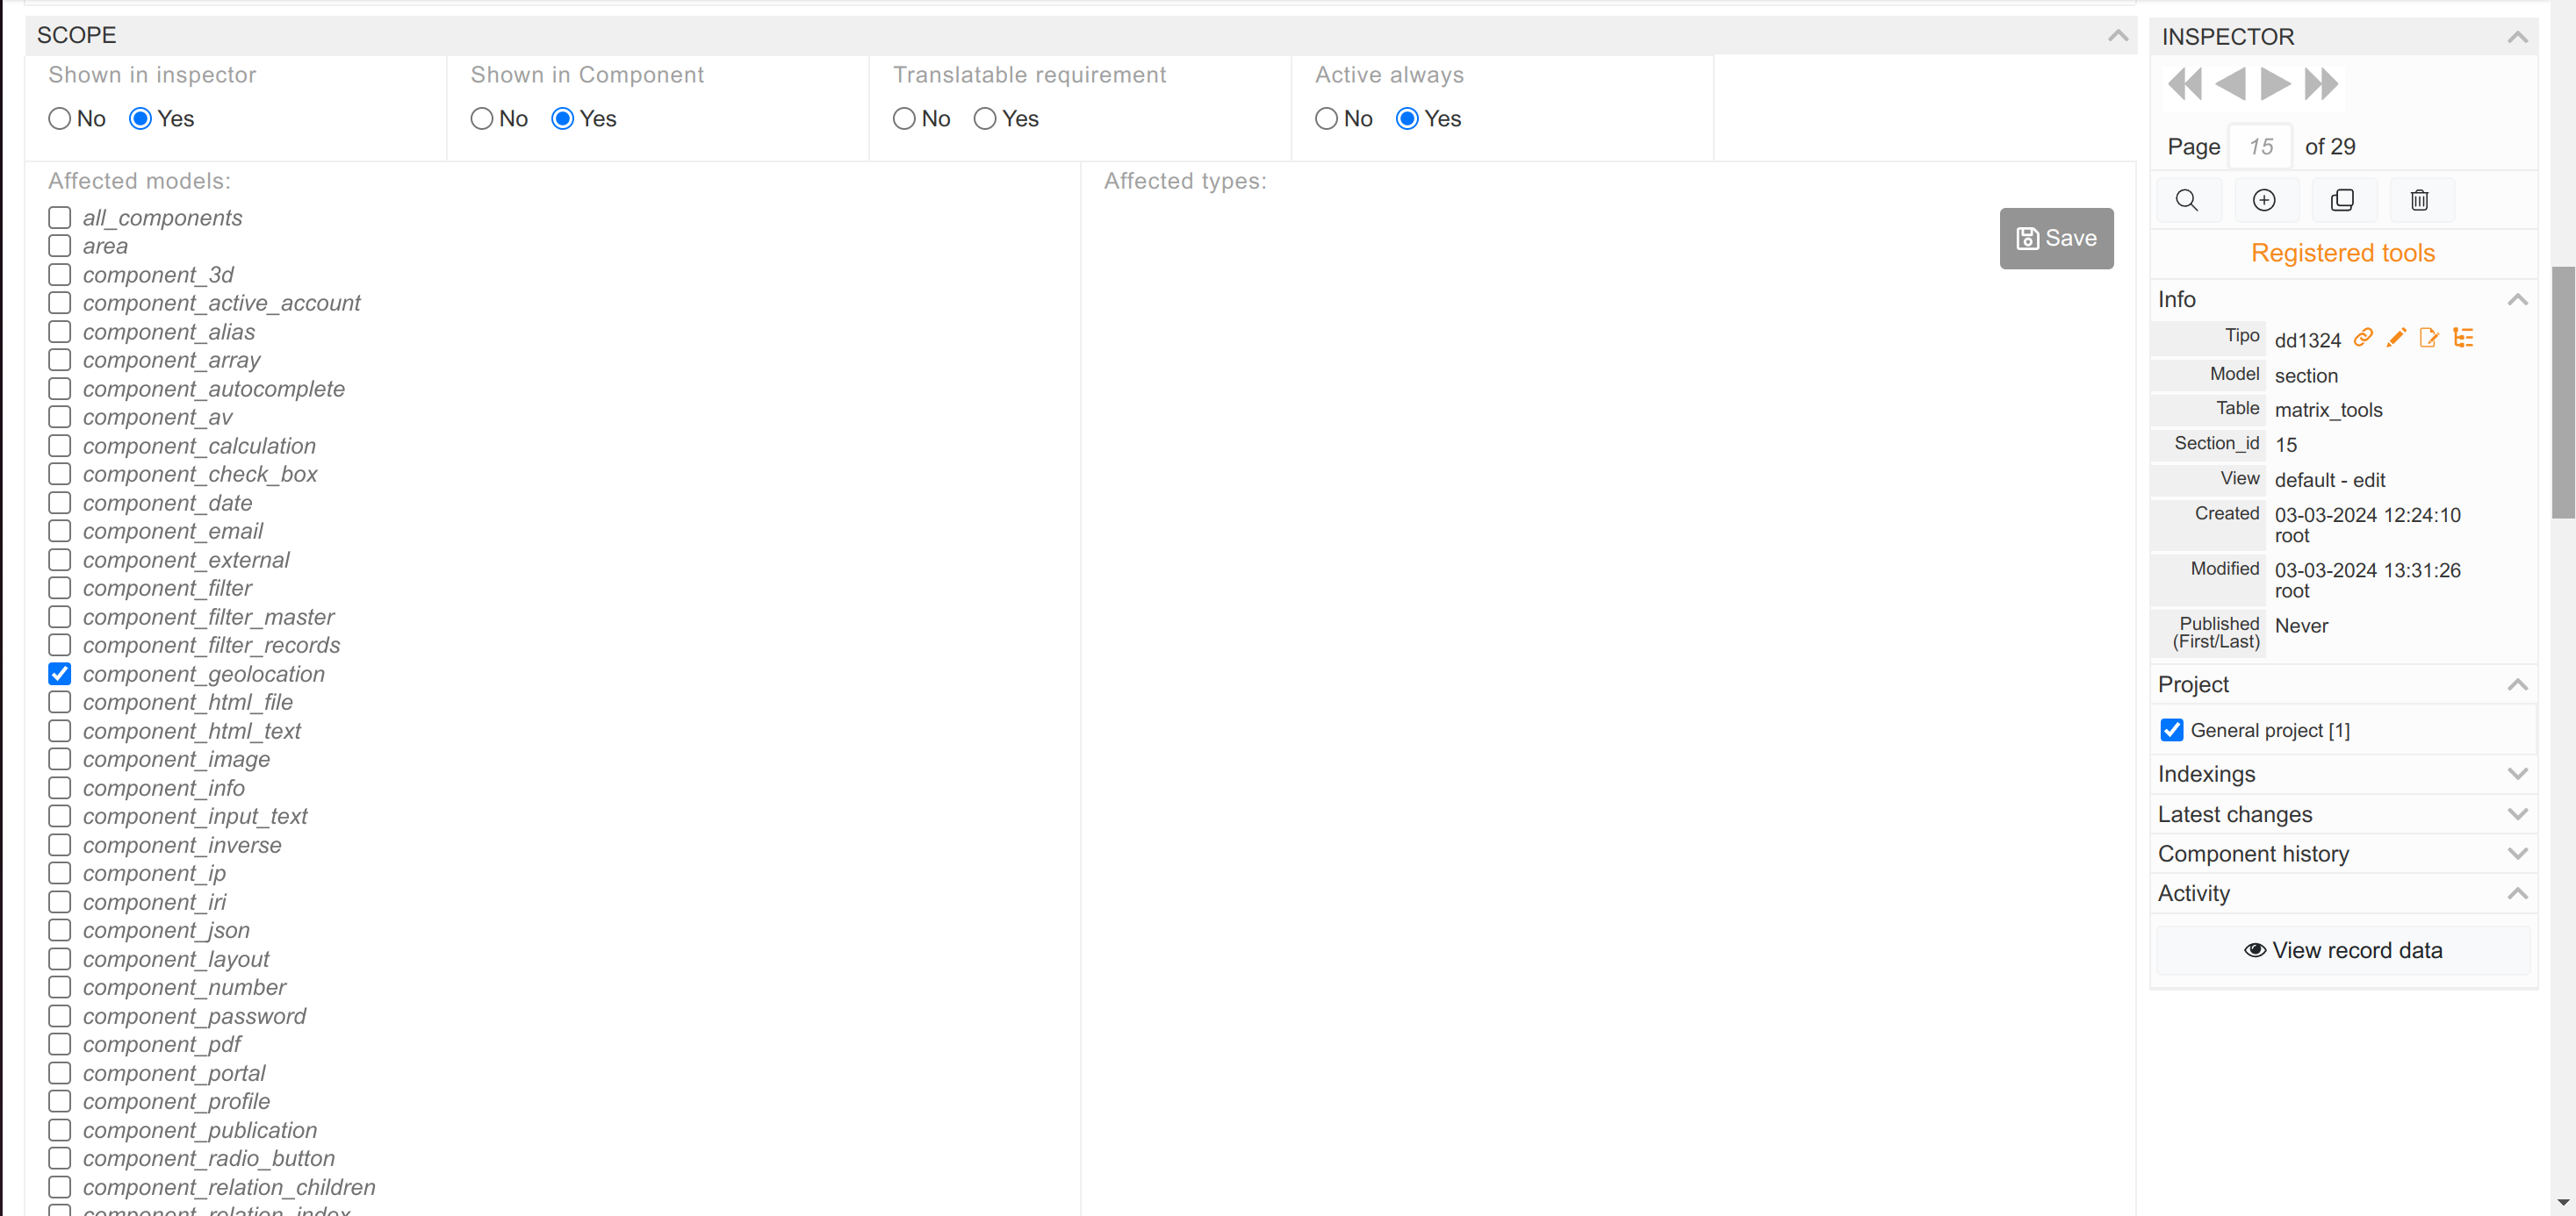The width and height of the screenshot is (2576, 1216).
Task: Collapse the SCOPE panel using its chevron
Action: [2117, 35]
